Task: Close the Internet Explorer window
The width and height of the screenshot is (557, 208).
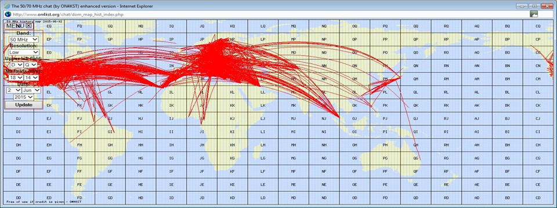Action: click(x=547, y=6)
